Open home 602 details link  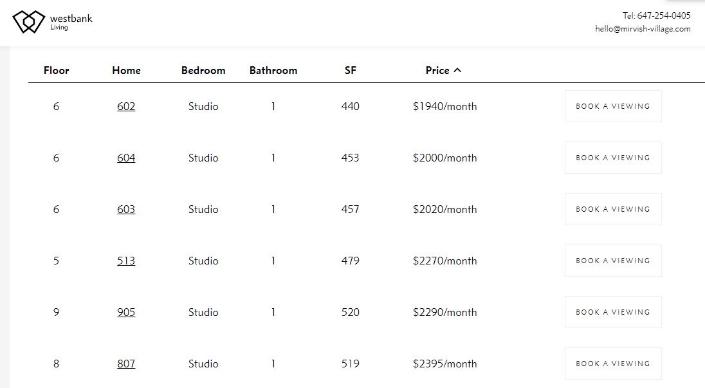point(126,106)
